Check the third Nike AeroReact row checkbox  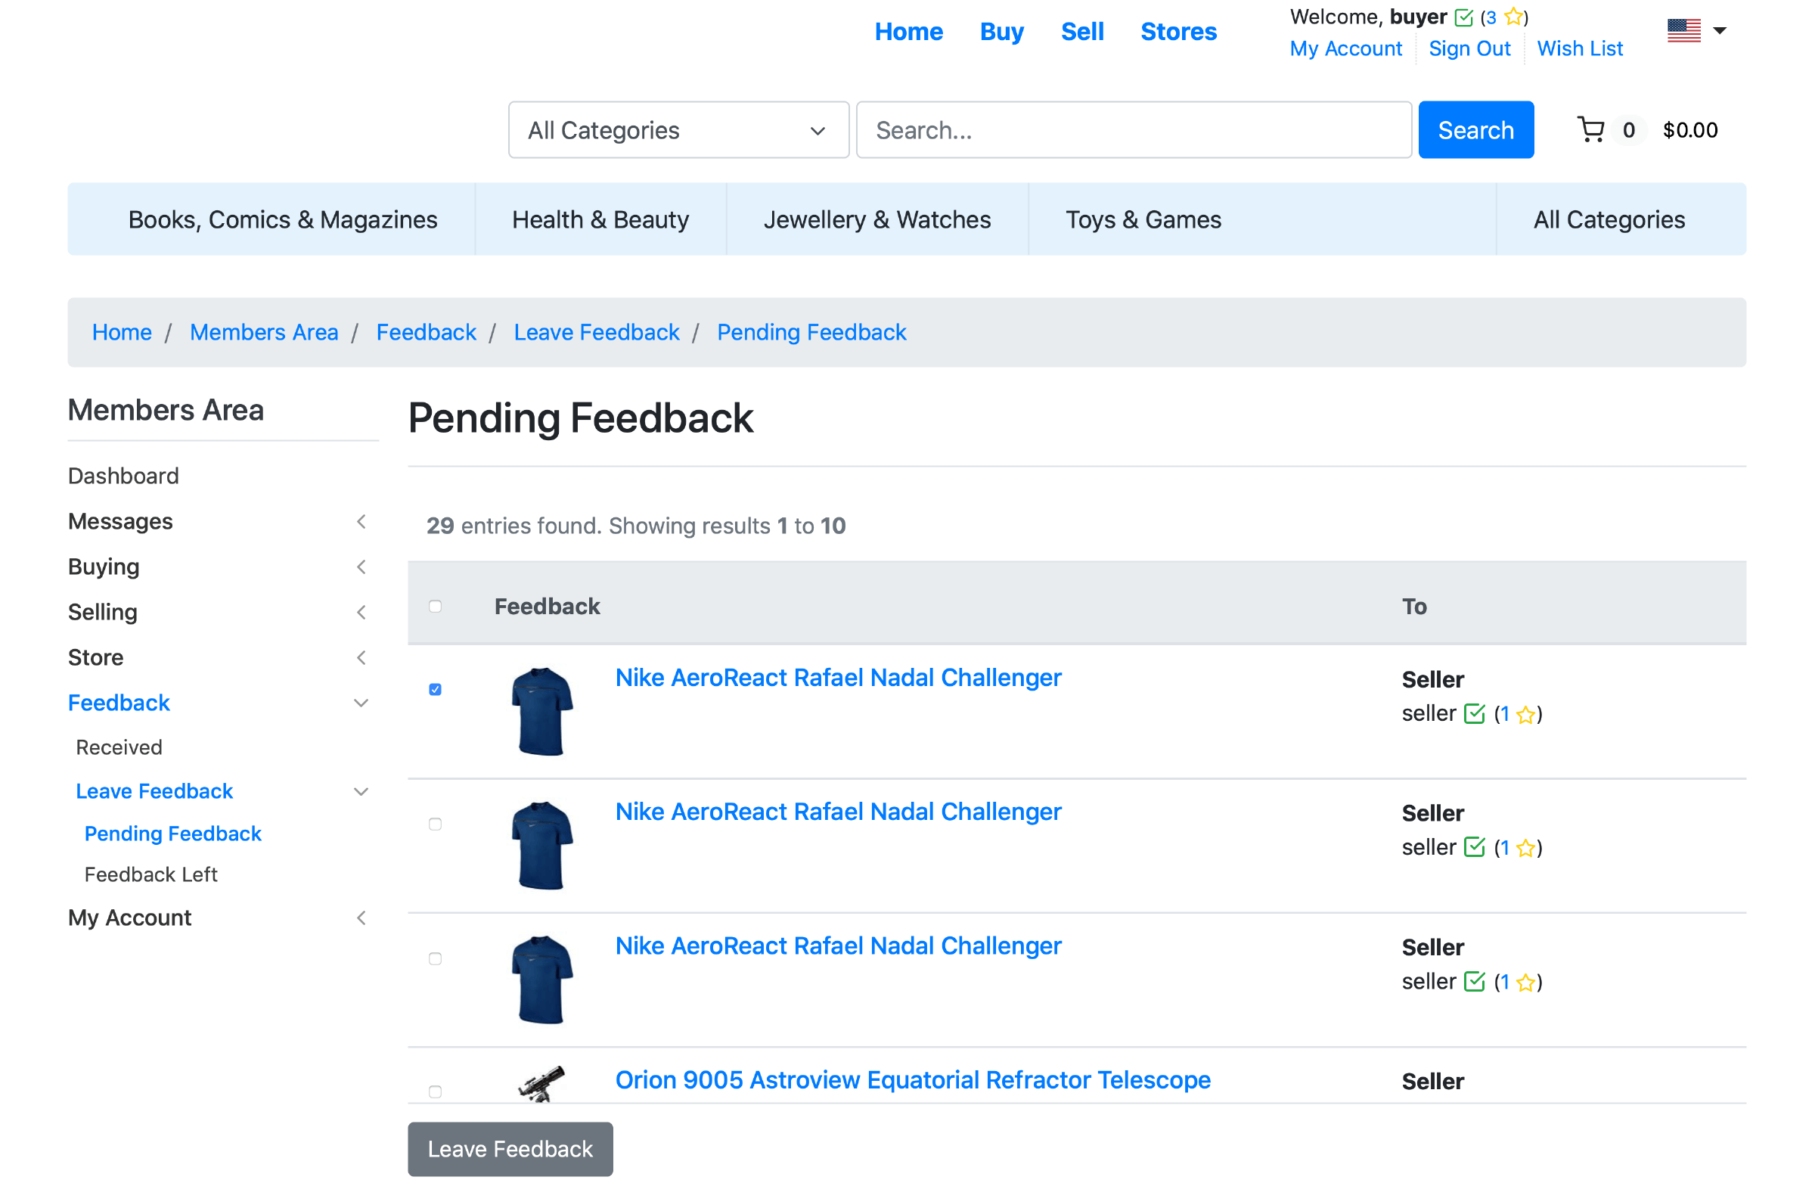(436, 959)
